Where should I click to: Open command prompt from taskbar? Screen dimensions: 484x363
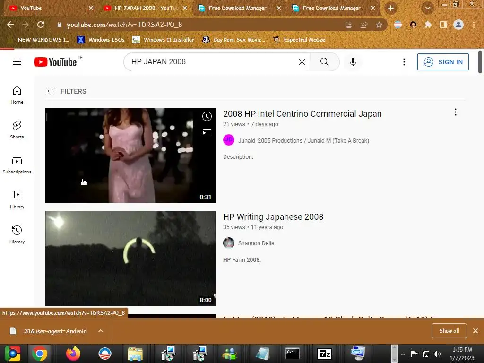pos(292,354)
